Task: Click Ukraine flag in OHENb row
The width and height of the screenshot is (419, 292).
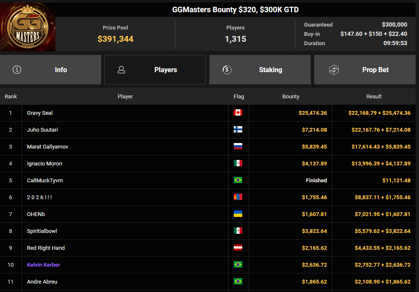Action: click(238, 214)
